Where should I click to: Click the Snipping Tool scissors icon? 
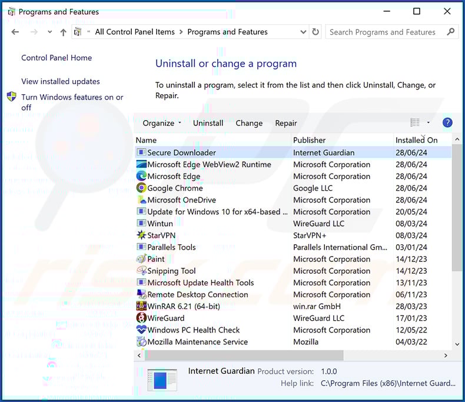tap(141, 271)
